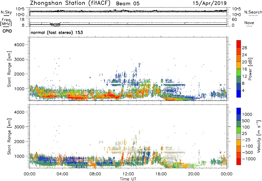This screenshot has width=262, height=181.
Task: Click the dotted line sample under Nave
Action: click(250, 26)
